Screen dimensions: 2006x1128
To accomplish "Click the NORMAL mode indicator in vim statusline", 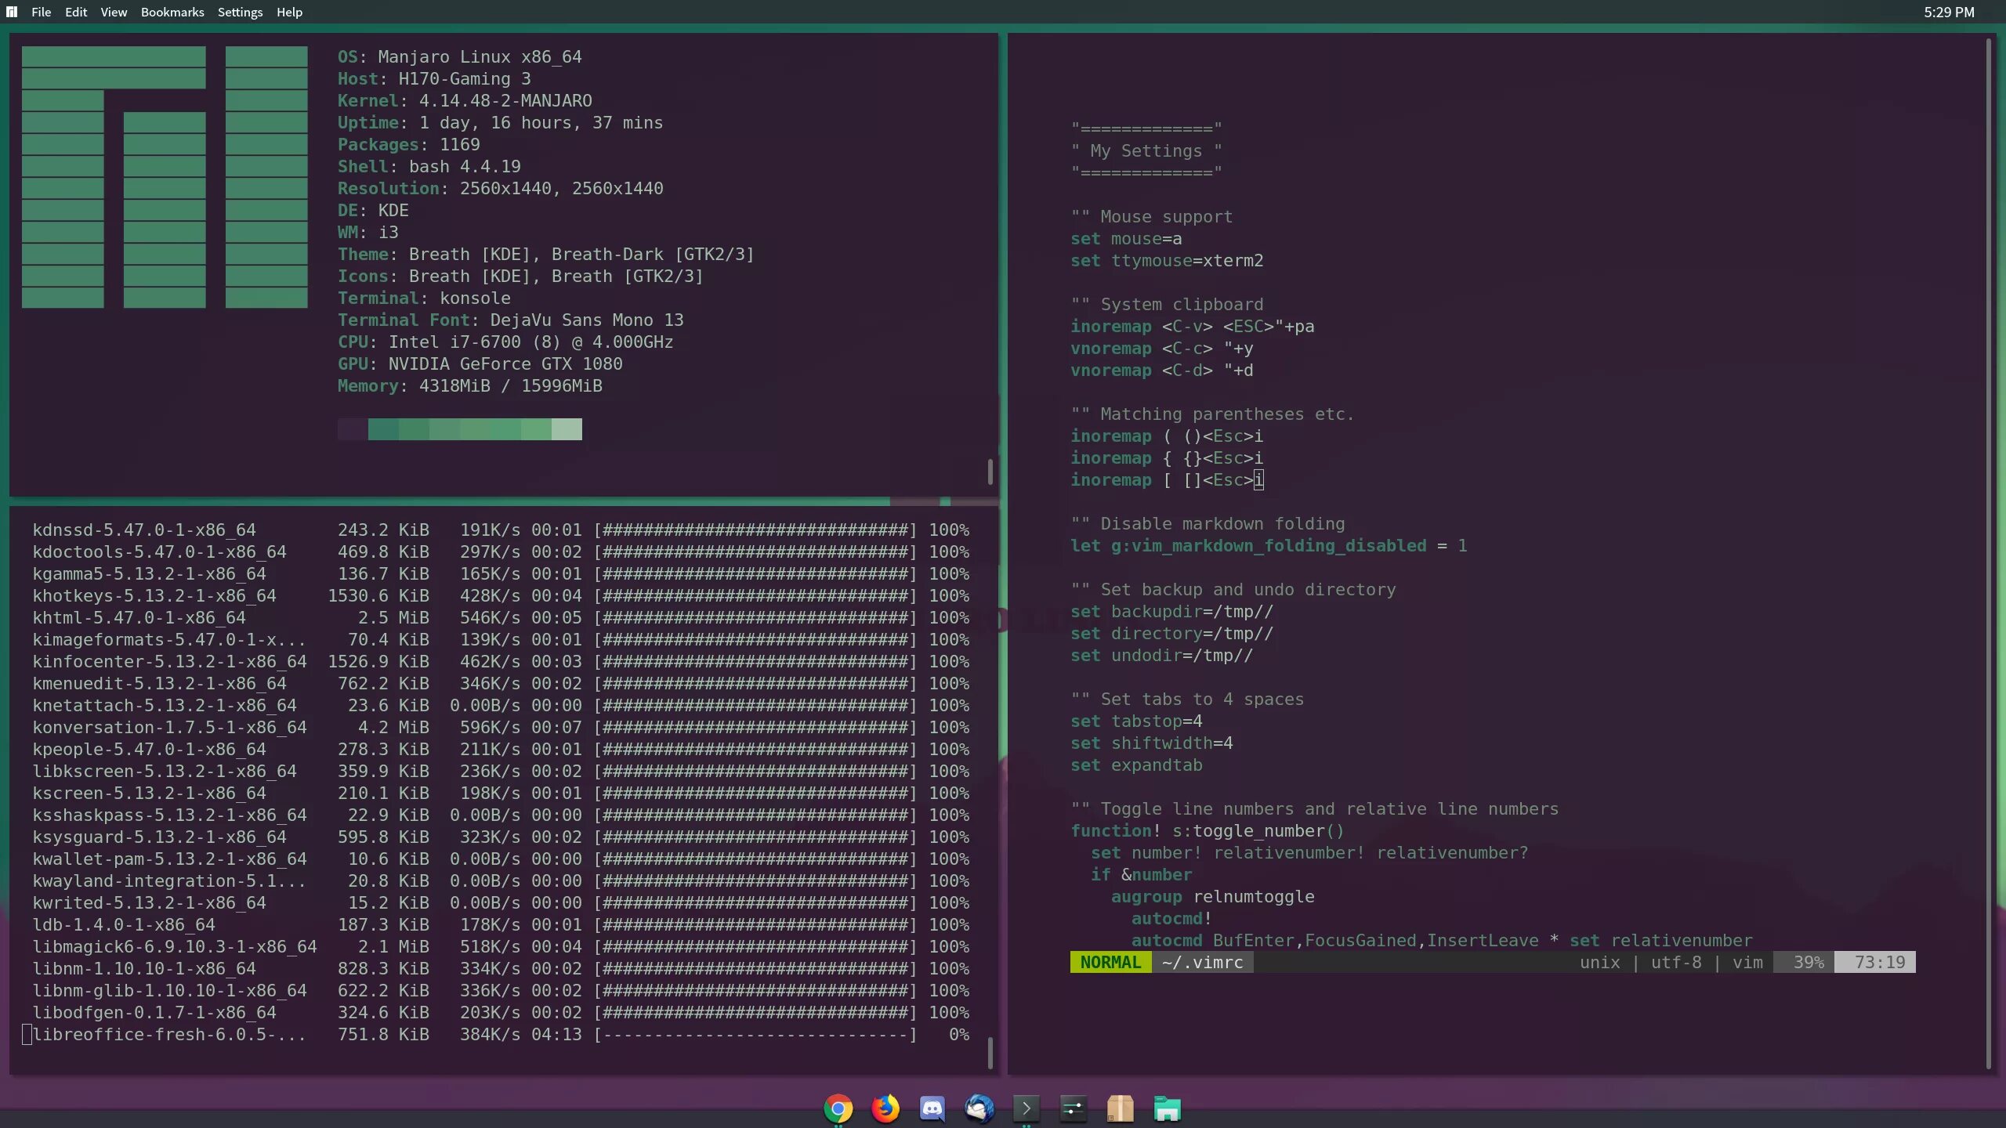I will [x=1110, y=962].
